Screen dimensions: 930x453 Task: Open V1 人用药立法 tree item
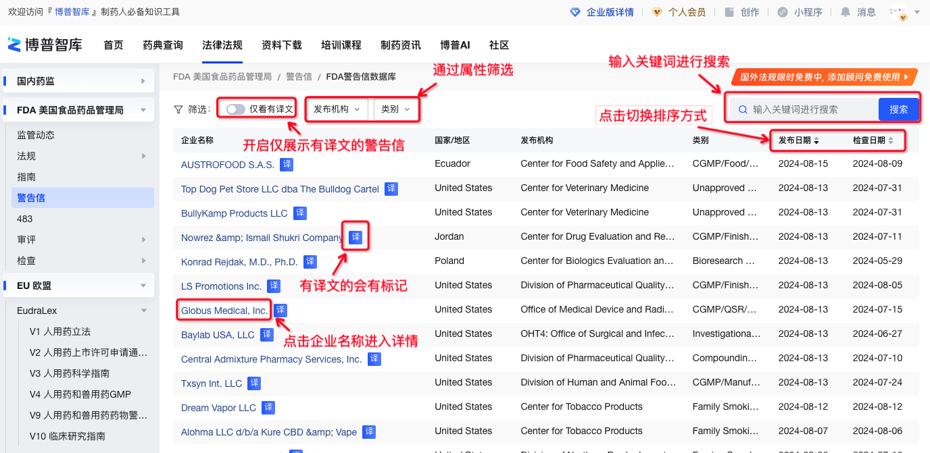60,331
